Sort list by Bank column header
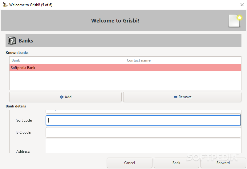Image resolution: width=247 pixels, height=169 pixels. click(67, 60)
